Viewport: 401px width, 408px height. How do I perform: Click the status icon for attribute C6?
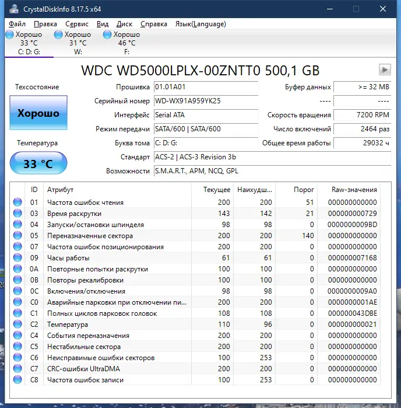[17, 358]
